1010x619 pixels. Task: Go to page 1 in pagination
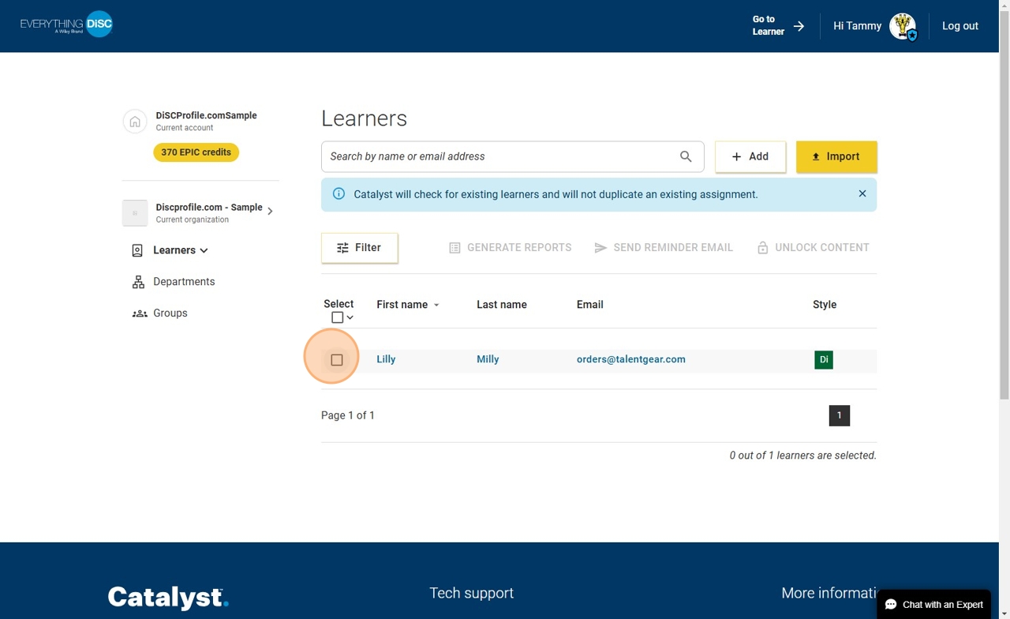coord(840,415)
